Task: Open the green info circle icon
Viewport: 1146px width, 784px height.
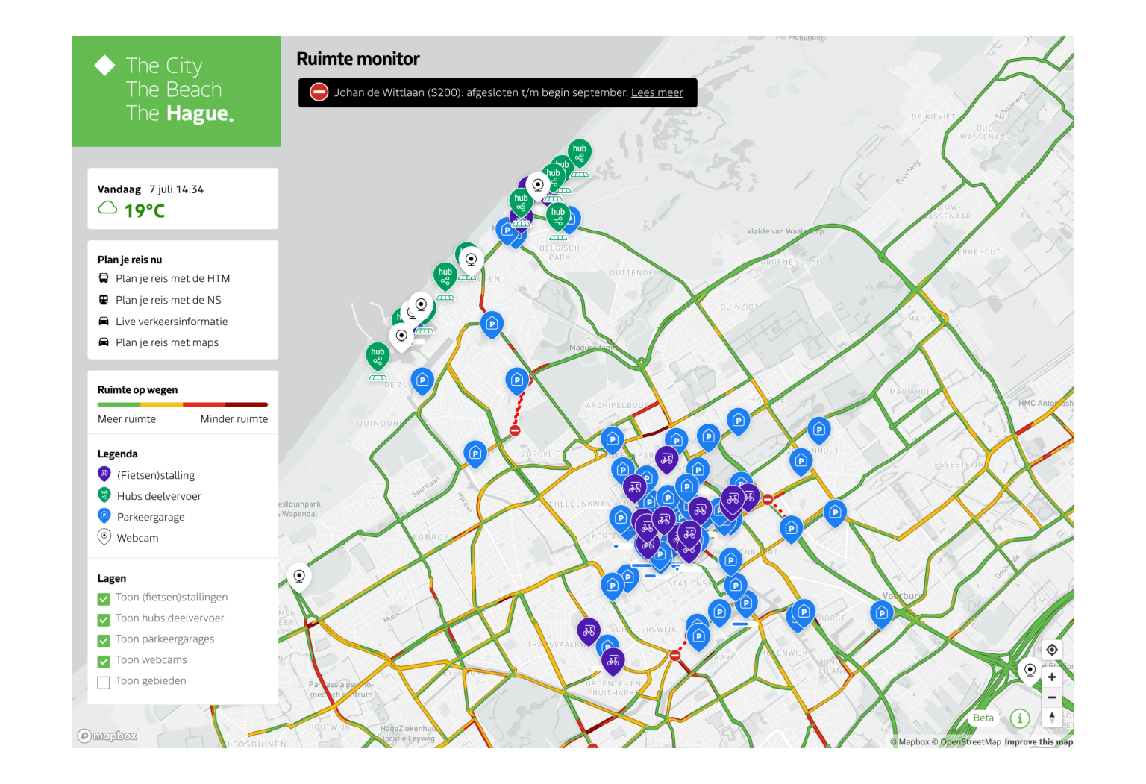Action: tap(1019, 718)
